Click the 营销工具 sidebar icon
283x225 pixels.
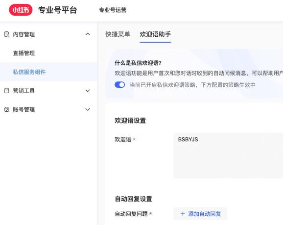click(x=7, y=91)
